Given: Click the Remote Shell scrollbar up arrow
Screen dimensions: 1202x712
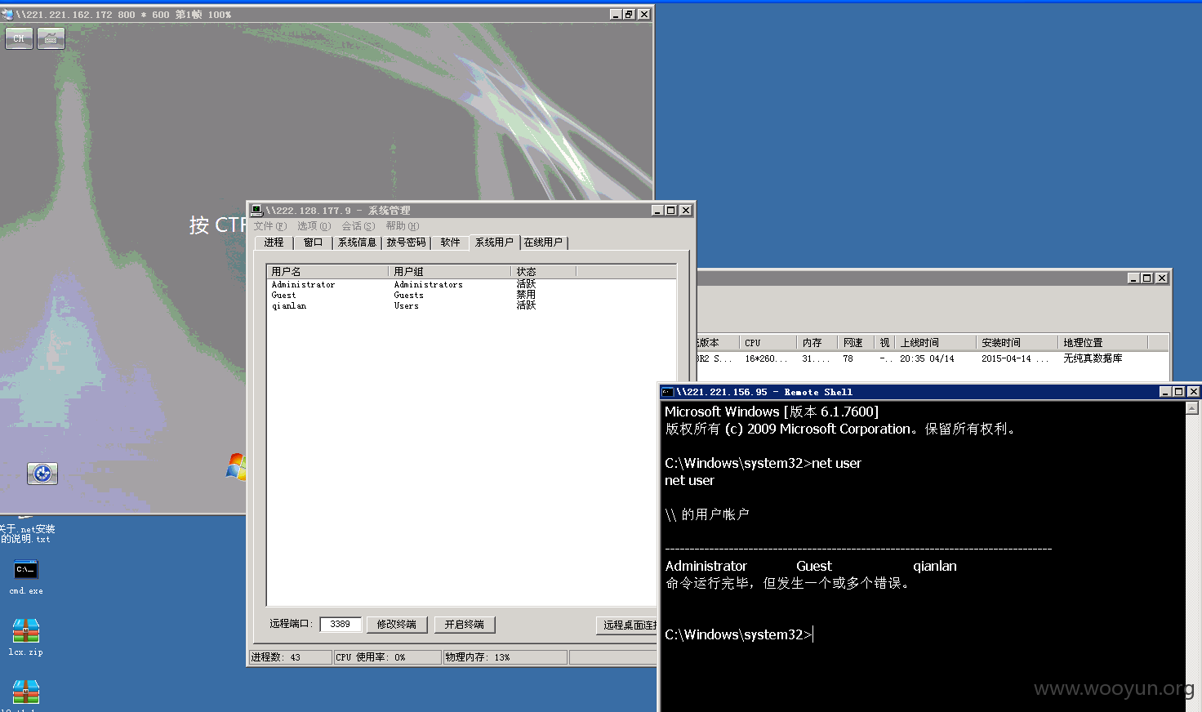Looking at the screenshot, I should (x=1192, y=408).
